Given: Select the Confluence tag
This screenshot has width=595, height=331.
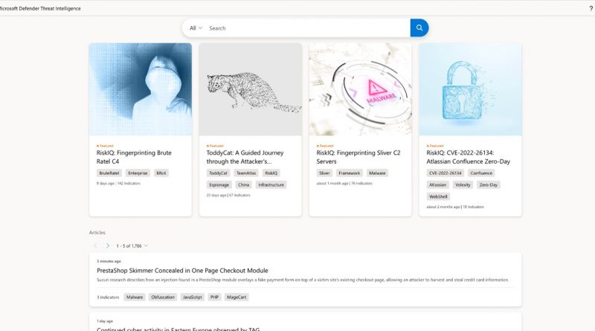Looking at the screenshot, I should [481, 173].
